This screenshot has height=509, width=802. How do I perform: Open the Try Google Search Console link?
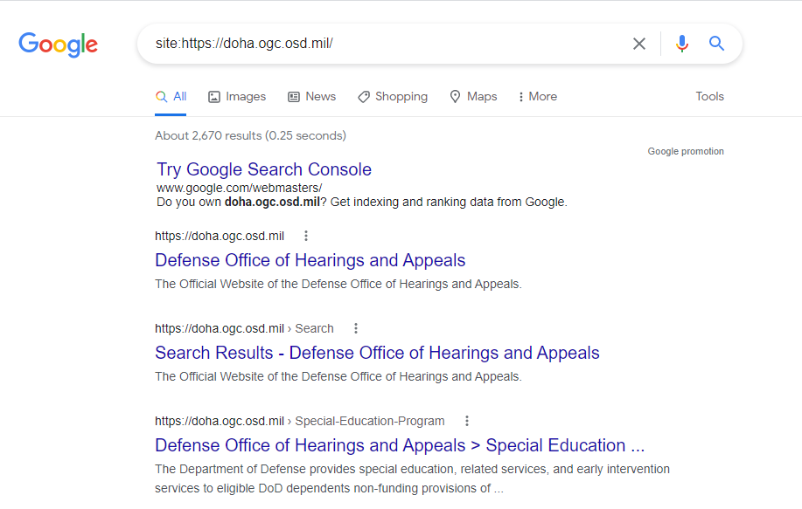pos(262,169)
